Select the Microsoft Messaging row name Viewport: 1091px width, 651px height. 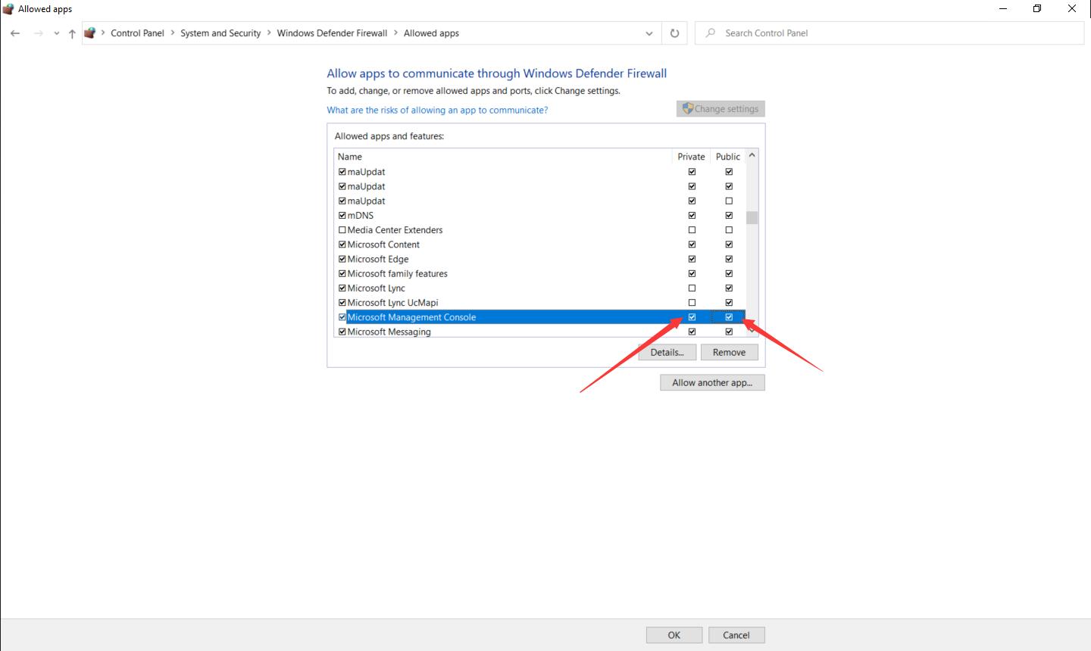click(x=389, y=332)
